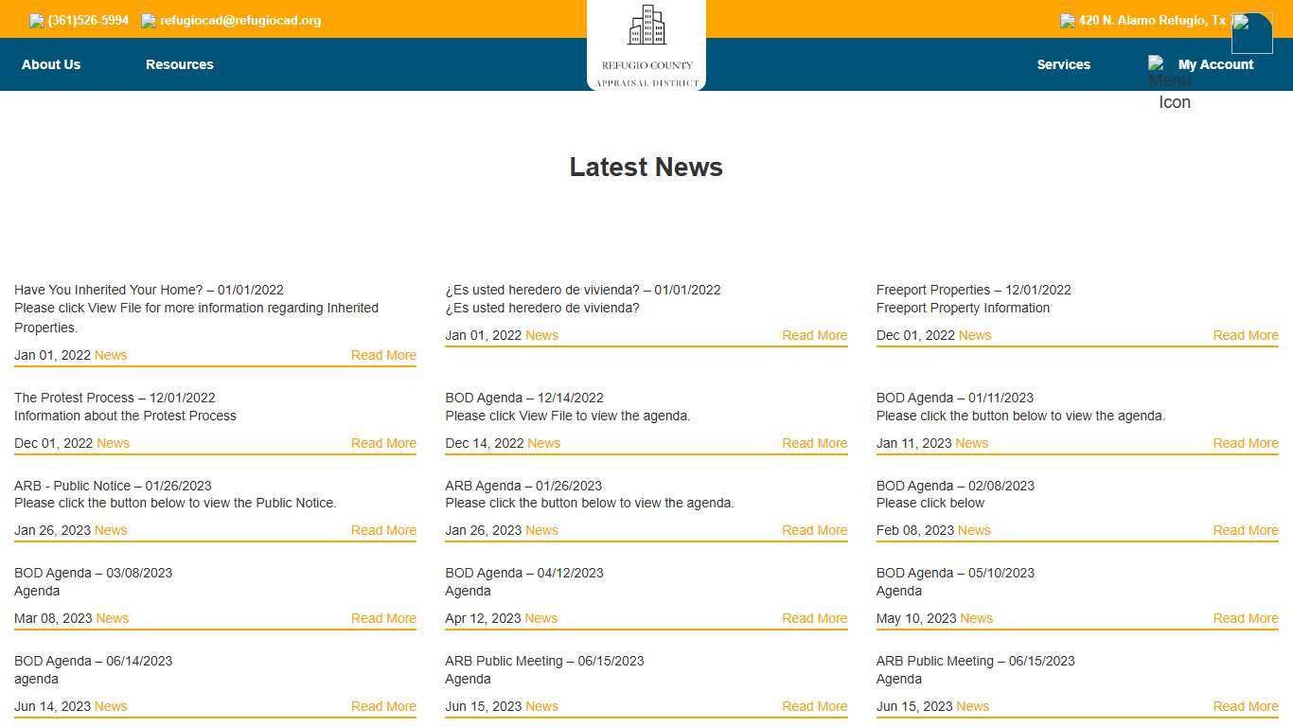
Task: Click the phone icon beside (361)526-5994
Action: coord(37,21)
